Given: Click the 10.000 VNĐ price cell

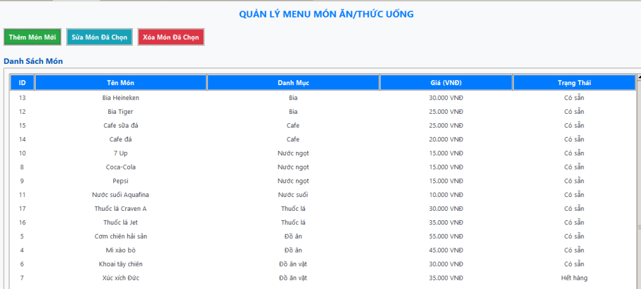Looking at the screenshot, I should [x=446, y=195].
